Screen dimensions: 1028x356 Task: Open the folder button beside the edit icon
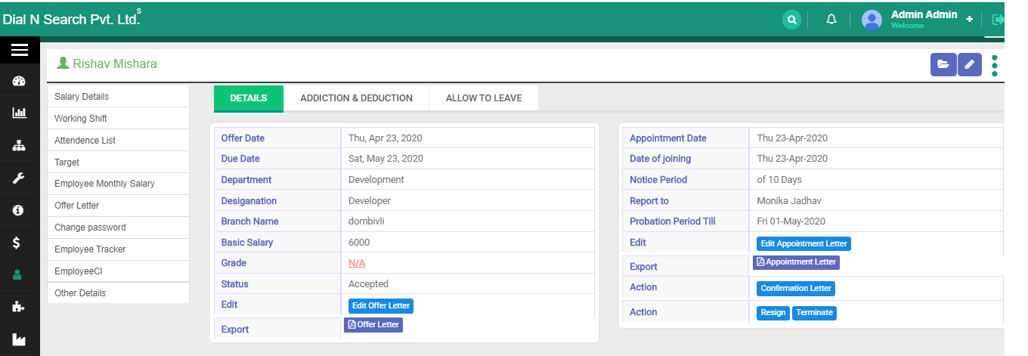pos(943,65)
